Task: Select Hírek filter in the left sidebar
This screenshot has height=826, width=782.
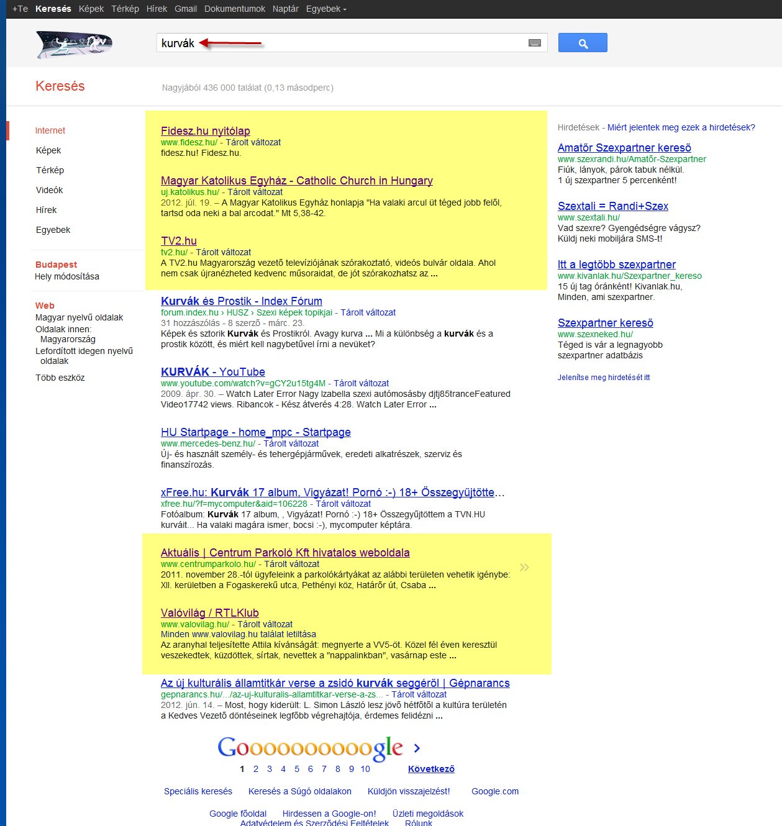Action: pos(45,210)
